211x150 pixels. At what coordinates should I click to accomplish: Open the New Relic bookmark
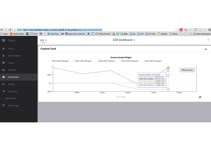click(x=53, y=34)
